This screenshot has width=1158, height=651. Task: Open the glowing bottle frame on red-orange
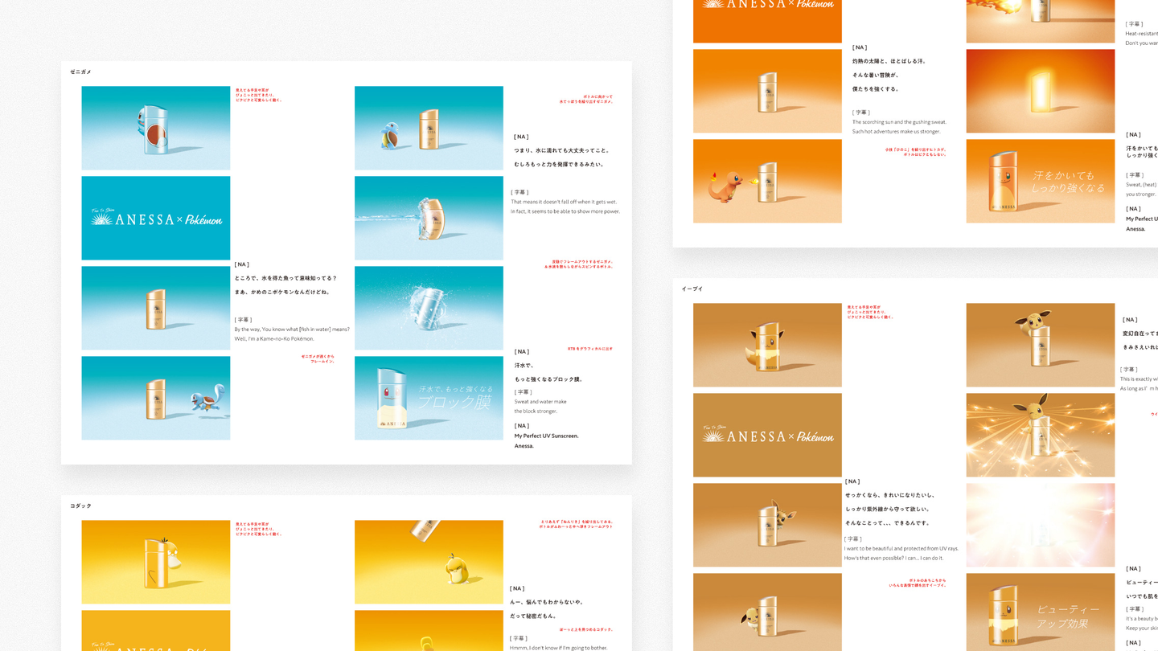click(1041, 91)
